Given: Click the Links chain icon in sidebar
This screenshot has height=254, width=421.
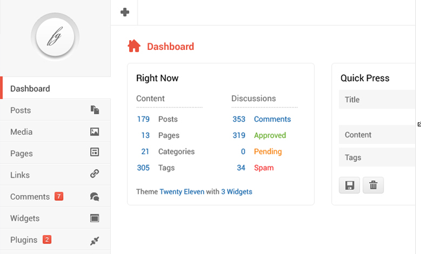Looking at the screenshot, I should point(95,174).
